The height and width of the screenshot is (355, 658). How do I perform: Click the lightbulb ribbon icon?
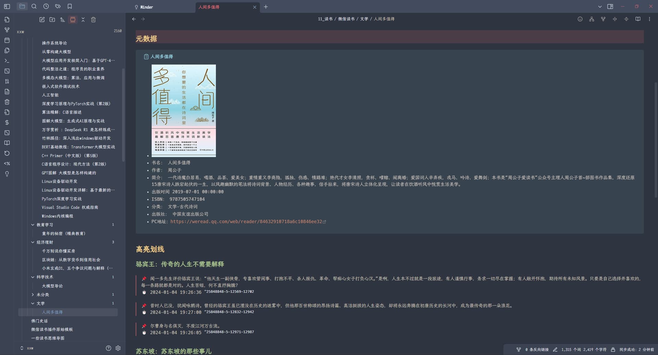pyautogui.click(x=7, y=174)
